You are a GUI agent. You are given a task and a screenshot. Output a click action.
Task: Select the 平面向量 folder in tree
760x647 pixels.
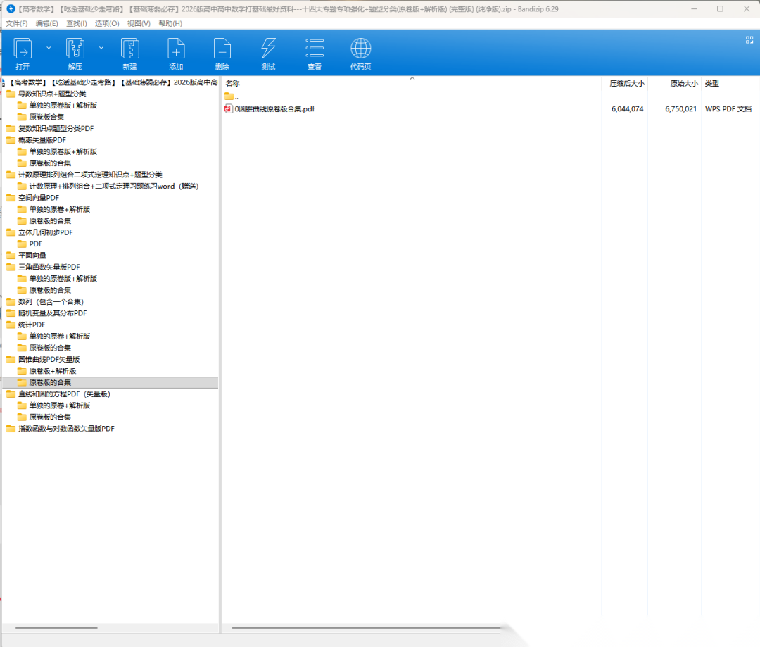[x=32, y=256]
